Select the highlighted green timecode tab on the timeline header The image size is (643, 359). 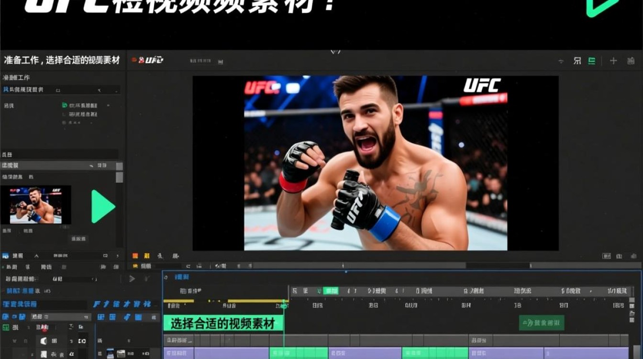pyautogui.click(x=331, y=291)
